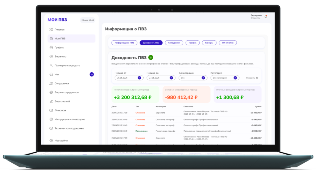Click the Дата column header
The height and width of the screenshot is (175, 316).
(114, 107)
